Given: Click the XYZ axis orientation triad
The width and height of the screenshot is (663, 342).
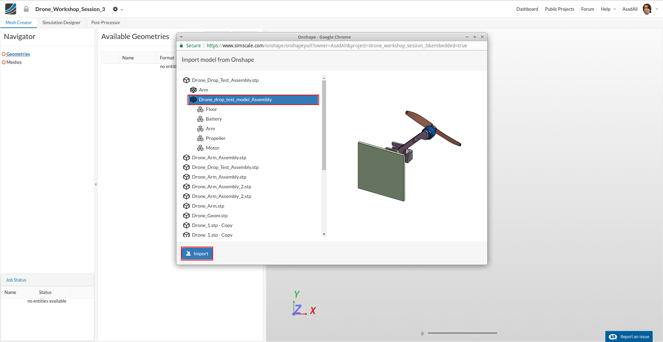Looking at the screenshot, I should tap(304, 303).
